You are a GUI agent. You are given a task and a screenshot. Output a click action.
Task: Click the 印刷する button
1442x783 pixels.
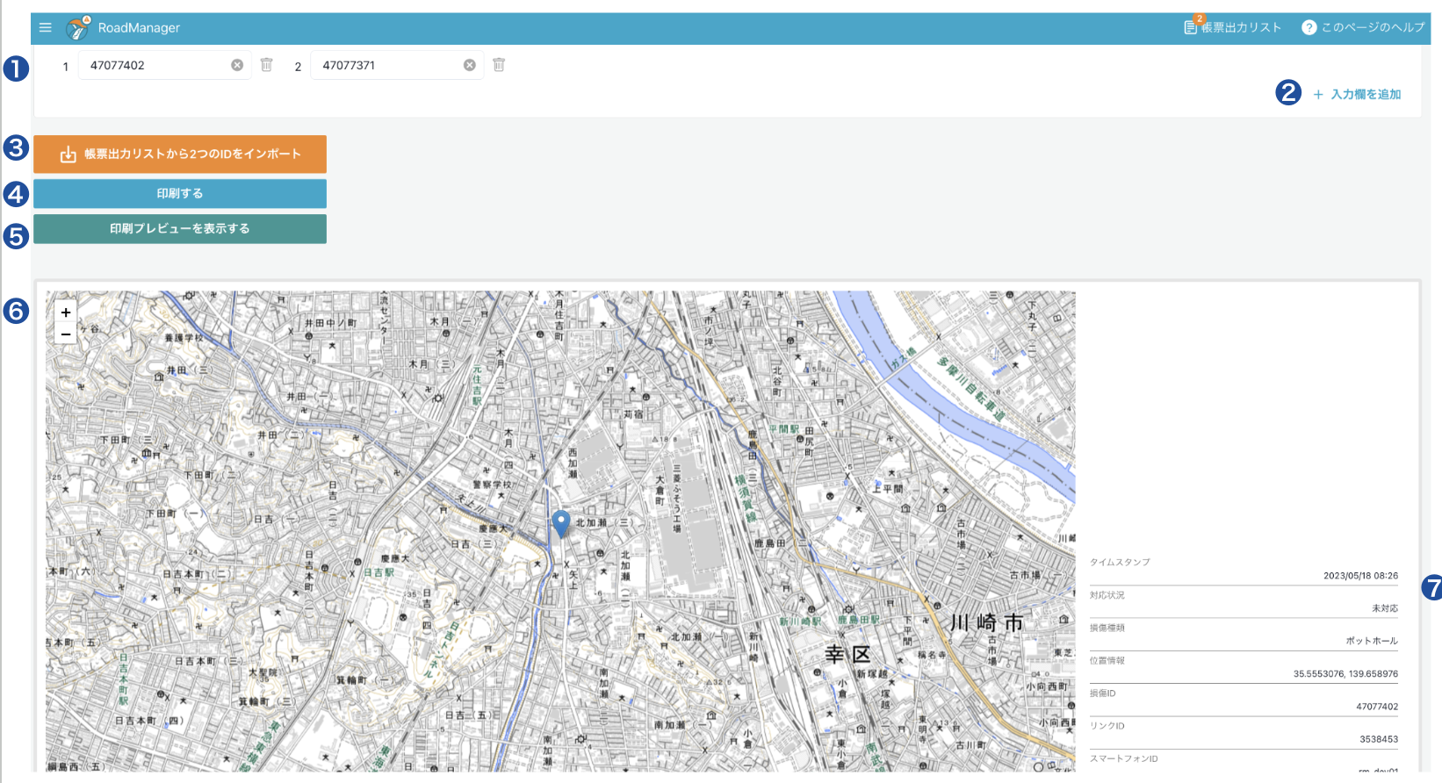180,193
